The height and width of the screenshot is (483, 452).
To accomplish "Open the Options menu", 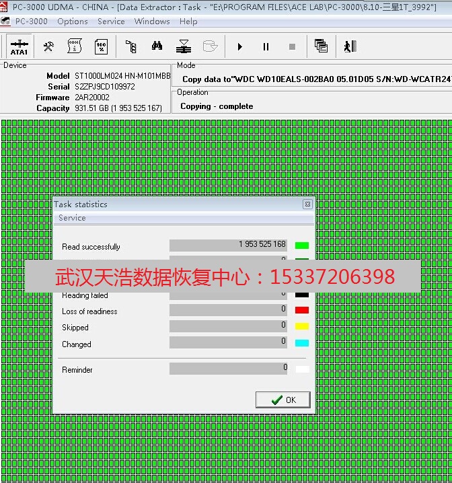I will click(x=73, y=22).
